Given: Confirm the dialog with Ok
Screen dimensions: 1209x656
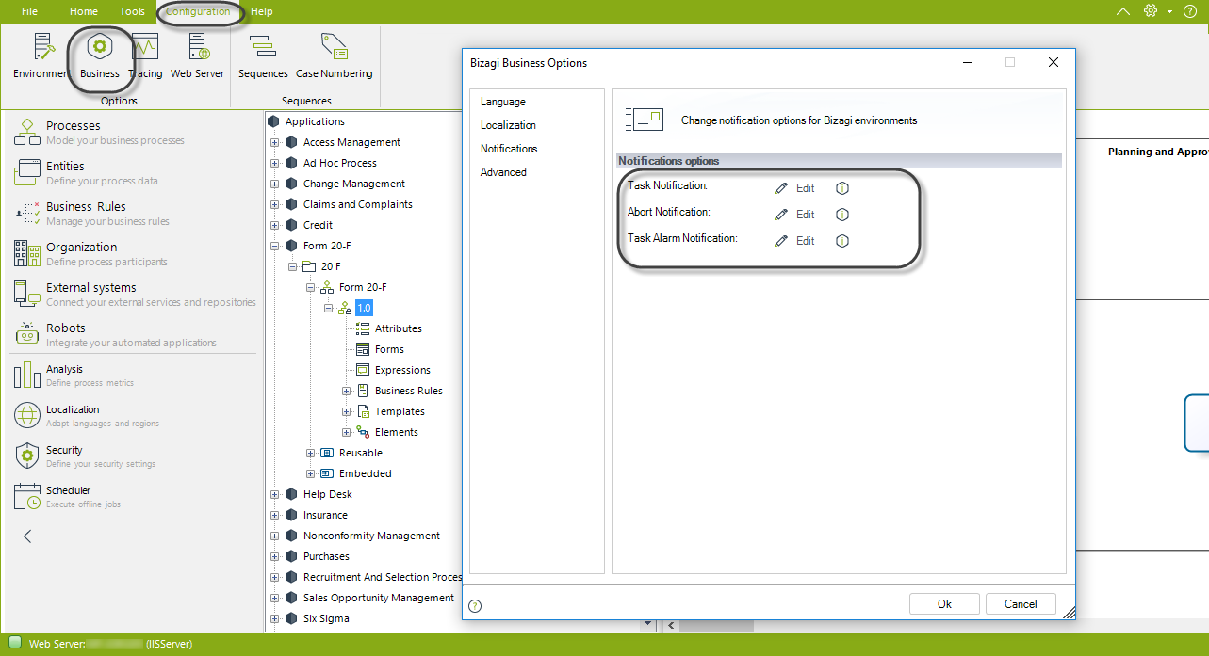Looking at the screenshot, I should (x=944, y=604).
